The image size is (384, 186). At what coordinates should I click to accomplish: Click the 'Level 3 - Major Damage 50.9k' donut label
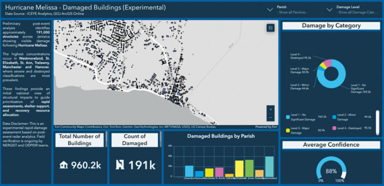[x=300, y=71]
